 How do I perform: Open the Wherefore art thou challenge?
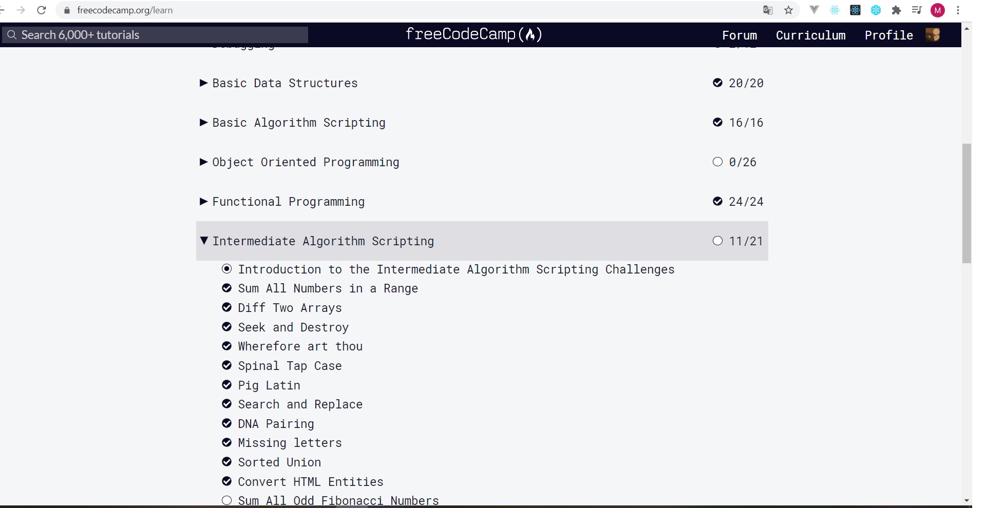[300, 346]
